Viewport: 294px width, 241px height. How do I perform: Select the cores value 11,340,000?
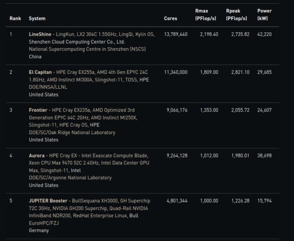tap(175, 72)
